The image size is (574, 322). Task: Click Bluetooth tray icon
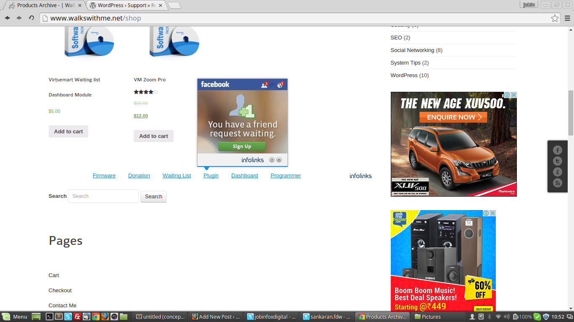pyautogui.click(x=490, y=317)
